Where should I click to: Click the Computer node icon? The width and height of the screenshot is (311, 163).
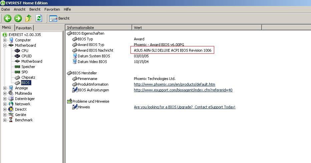coord(11,40)
